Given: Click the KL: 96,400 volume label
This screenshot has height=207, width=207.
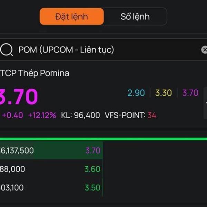Looking at the screenshot, I should click(x=81, y=115).
